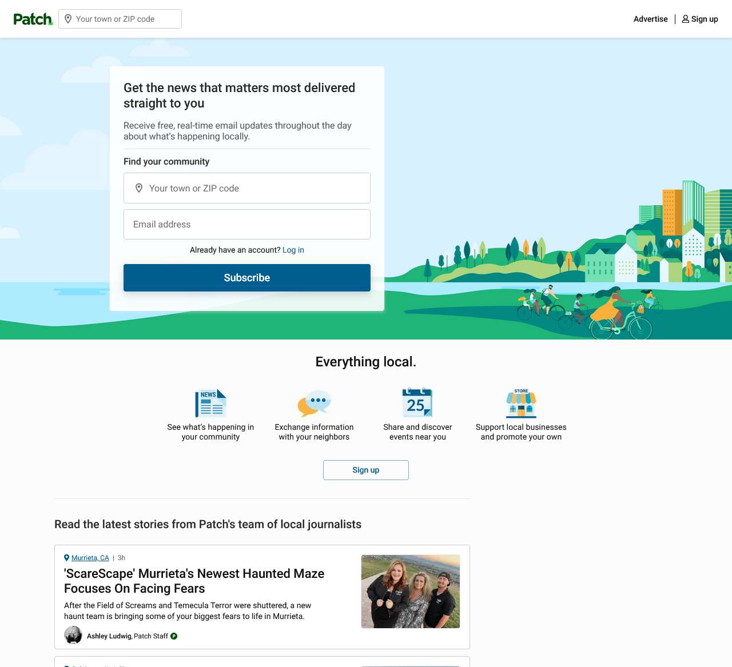Screen dimensions: 732x667
Task: Click the newspaper NEWS icon
Action: tap(210, 403)
